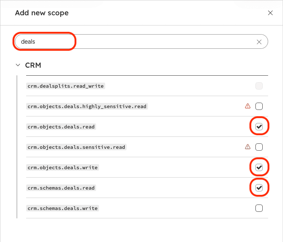Screen dimensions: 283x242
Task: Tick the disabled crm.dealsplits.read_write checkbox
Action: (259, 86)
